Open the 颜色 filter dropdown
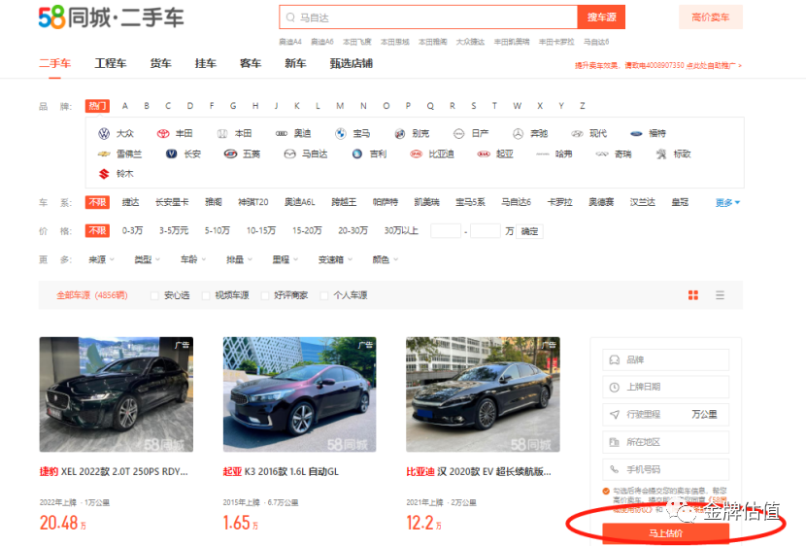Screen dimensions: 806x546 (x=385, y=259)
